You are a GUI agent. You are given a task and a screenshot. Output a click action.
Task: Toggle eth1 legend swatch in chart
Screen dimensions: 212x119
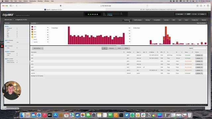32,29
